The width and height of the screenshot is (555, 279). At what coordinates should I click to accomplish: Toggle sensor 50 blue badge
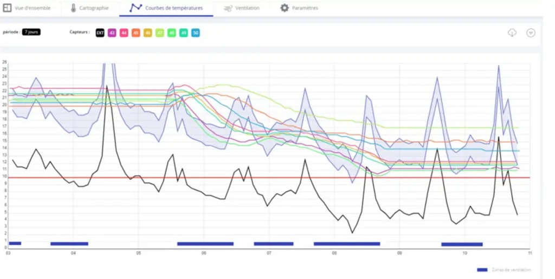coord(195,33)
